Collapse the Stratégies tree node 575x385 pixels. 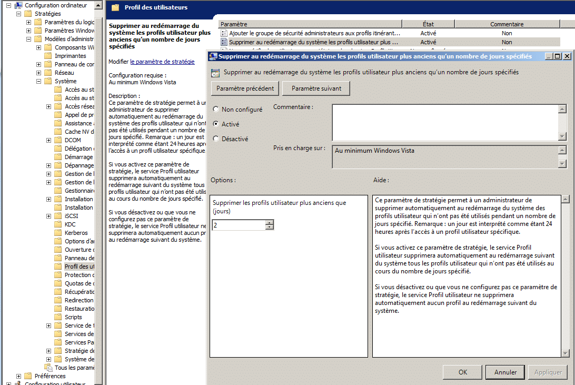tap(19, 14)
